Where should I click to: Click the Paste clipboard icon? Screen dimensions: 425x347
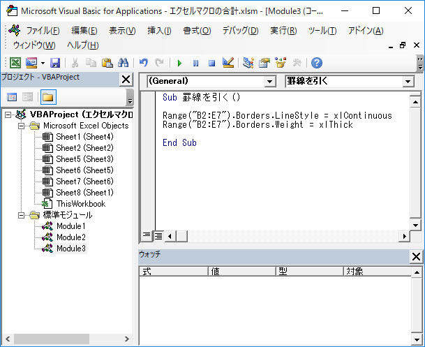click(x=107, y=63)
